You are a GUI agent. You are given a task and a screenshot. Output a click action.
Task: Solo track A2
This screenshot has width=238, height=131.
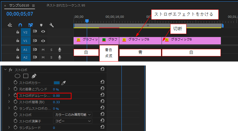(51, 58)
